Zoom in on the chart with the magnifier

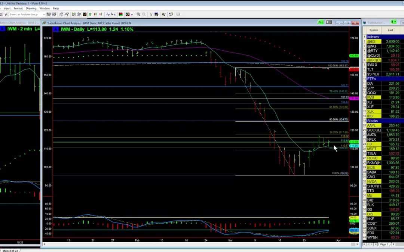click(x=138, y=15)
